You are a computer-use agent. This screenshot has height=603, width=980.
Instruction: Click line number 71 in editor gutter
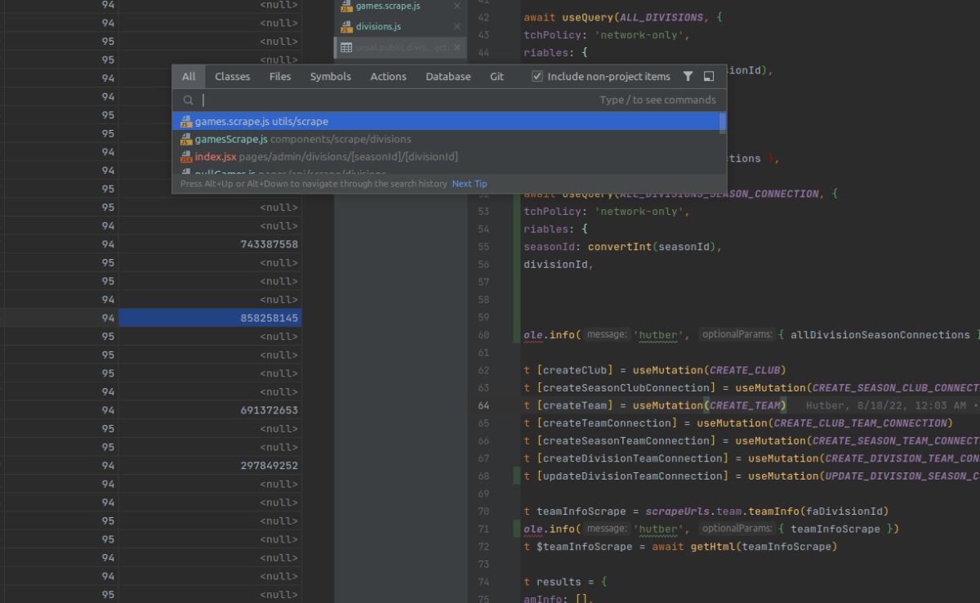click(483, 529)
